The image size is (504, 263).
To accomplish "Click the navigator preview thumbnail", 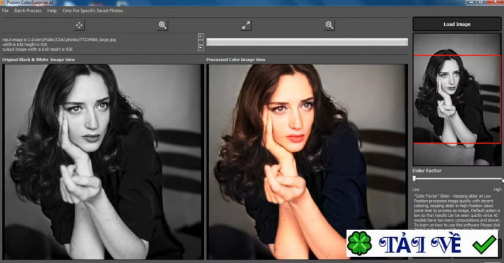I will click(457, 99).
